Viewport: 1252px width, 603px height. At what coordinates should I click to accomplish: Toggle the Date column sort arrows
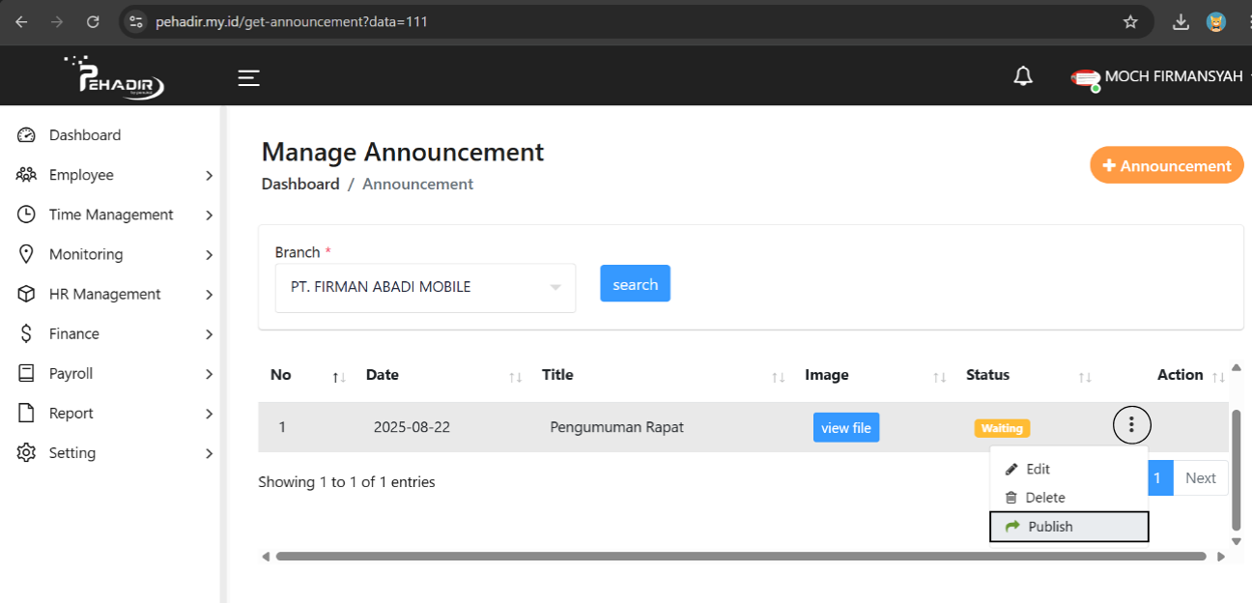512,378
